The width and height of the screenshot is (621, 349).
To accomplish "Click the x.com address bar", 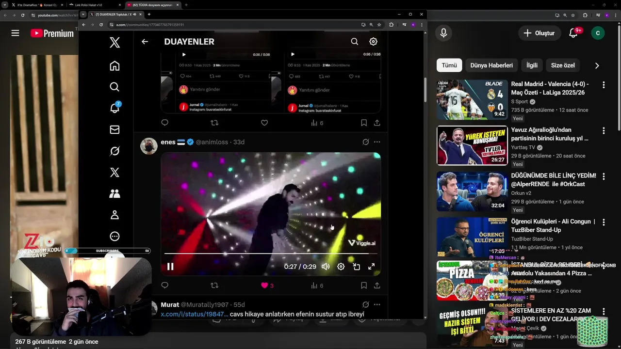I will 233,25.
